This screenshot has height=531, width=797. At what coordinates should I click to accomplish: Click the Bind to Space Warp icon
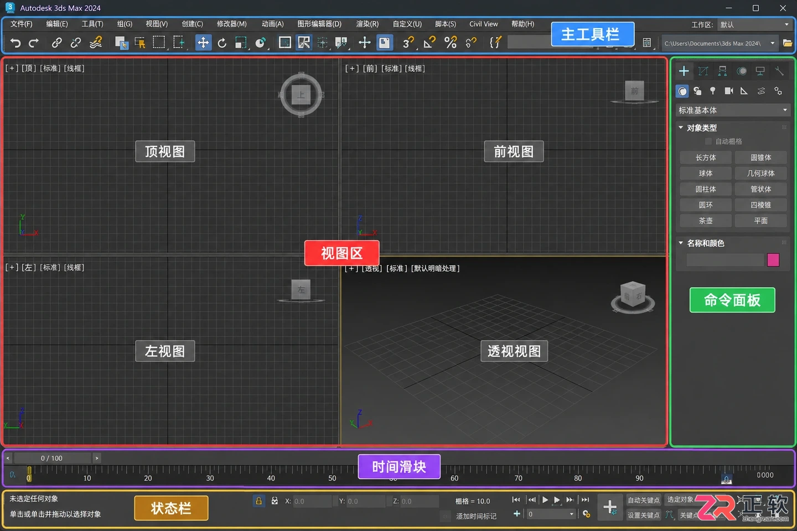click(96, 43)
